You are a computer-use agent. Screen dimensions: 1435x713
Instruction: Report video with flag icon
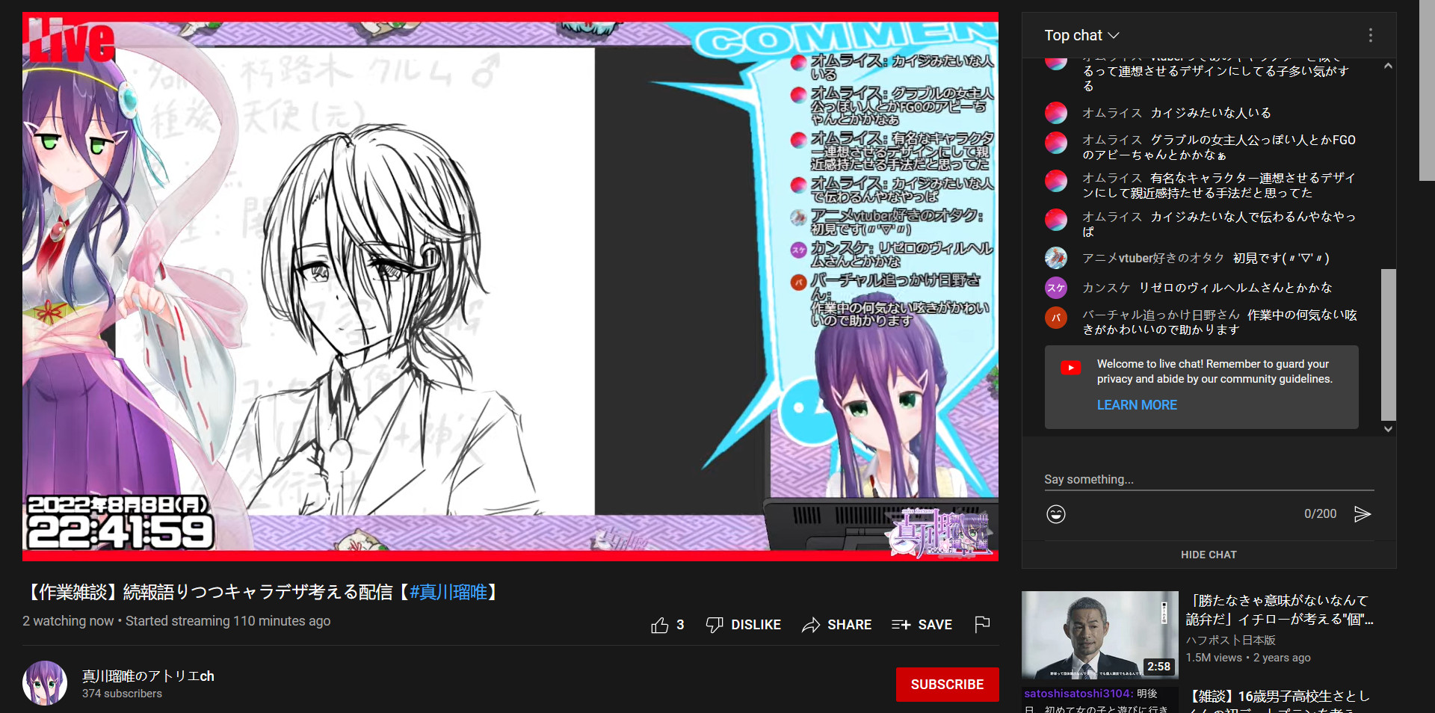click(982, 624)
